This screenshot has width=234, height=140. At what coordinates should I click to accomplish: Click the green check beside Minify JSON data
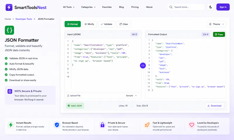click(x=6, y=69)
